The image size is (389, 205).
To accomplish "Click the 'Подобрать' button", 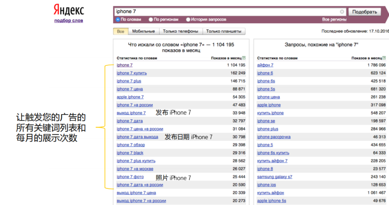I will tap(365, 12).
